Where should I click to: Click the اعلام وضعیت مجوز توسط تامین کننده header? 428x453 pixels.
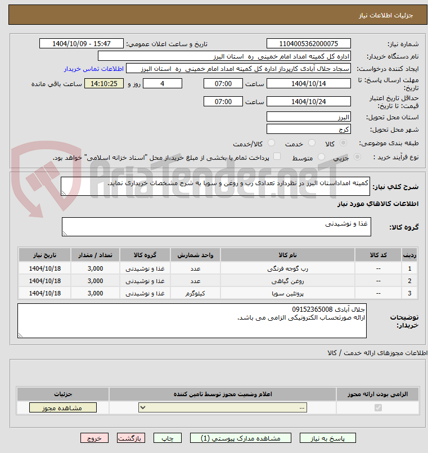(223, 394)
